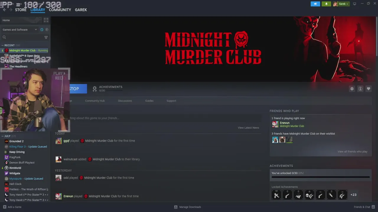Switch library to grid collections view icon
Viewport: 378px width, 212px height.
pos(46,20)
